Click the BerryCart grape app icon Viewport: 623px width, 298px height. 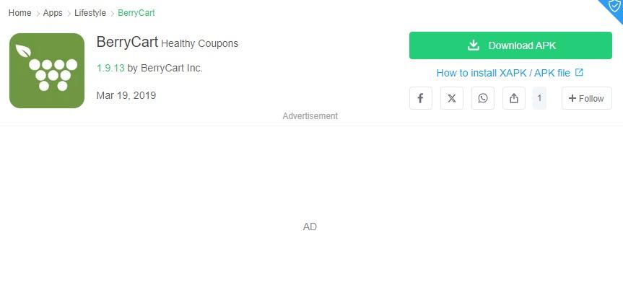point(47,71)
